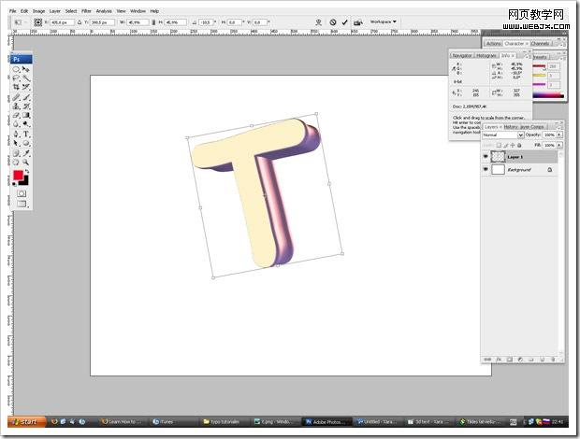Select the Layer 1 thumbnail

tap(498, 157)
